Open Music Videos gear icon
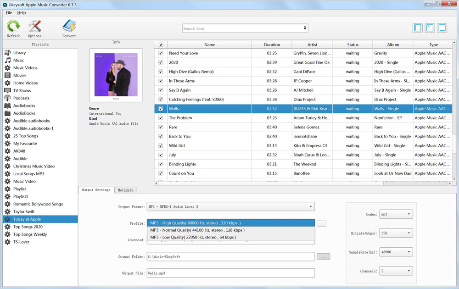459x289 pixels. tap(8, 68)
